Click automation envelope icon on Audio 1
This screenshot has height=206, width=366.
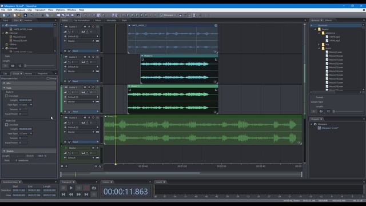(x=69, y=51)
